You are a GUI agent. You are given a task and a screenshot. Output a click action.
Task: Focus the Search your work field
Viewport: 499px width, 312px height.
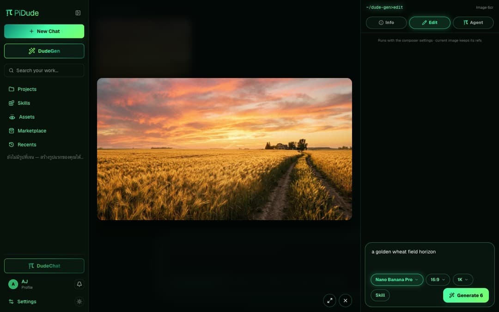[x=44, y=70]
